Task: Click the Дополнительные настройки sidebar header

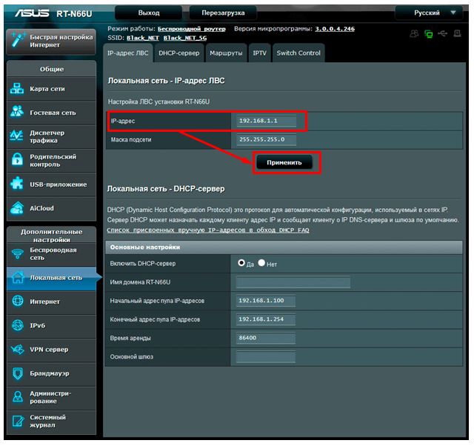Action: click(x=51, y=236)
